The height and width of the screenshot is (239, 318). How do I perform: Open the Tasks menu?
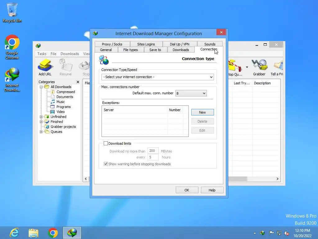click(x=42, y=54)
